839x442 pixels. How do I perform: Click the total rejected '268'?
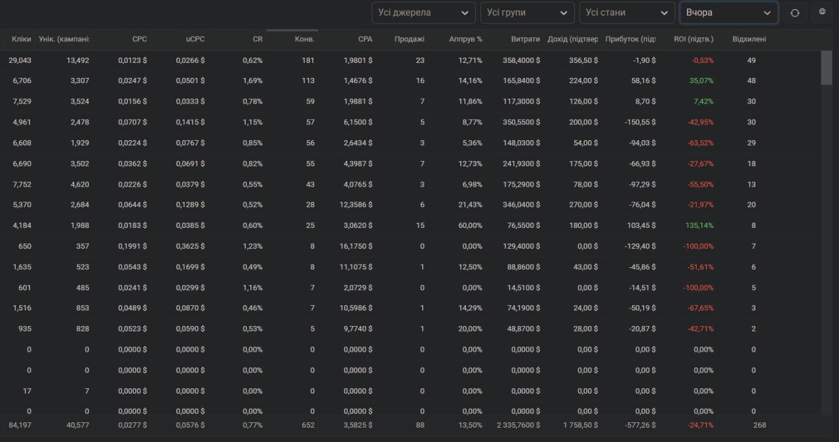[x=760, y=425]
